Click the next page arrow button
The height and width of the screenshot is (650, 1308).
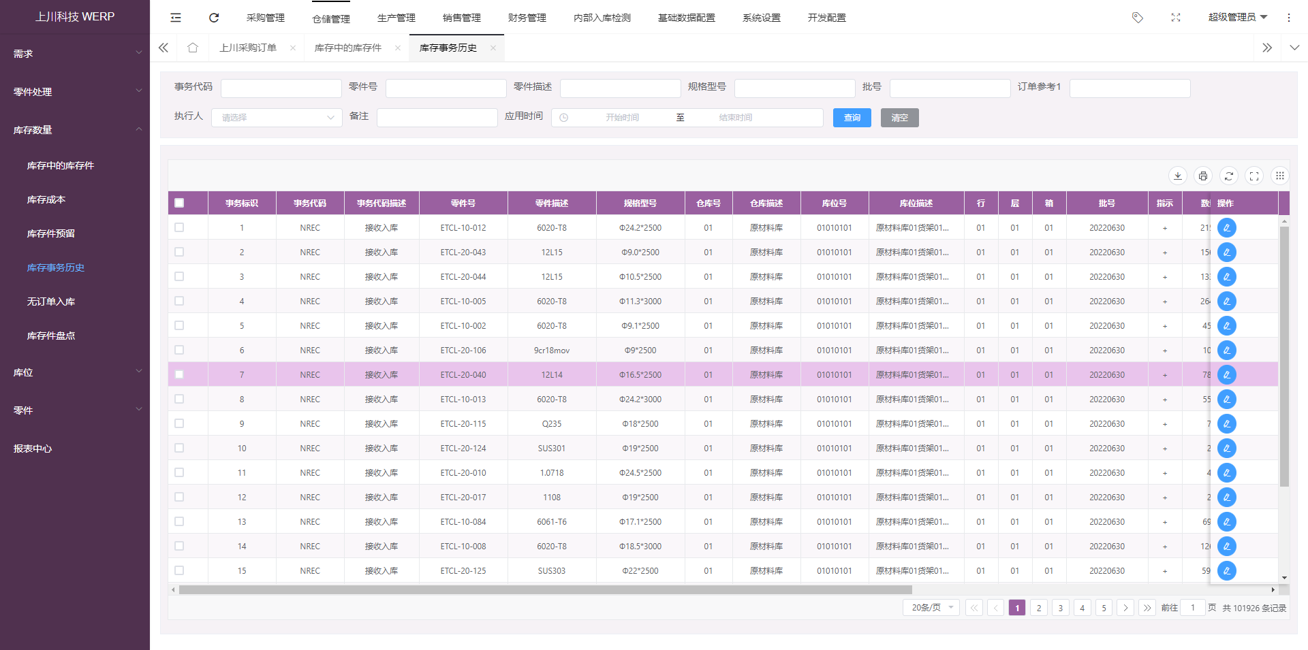(1125, 608)
